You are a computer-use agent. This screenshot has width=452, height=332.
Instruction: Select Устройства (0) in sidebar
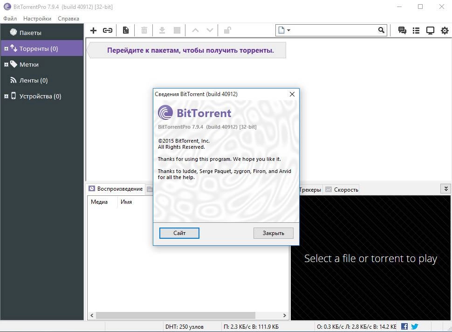(42, 96)
